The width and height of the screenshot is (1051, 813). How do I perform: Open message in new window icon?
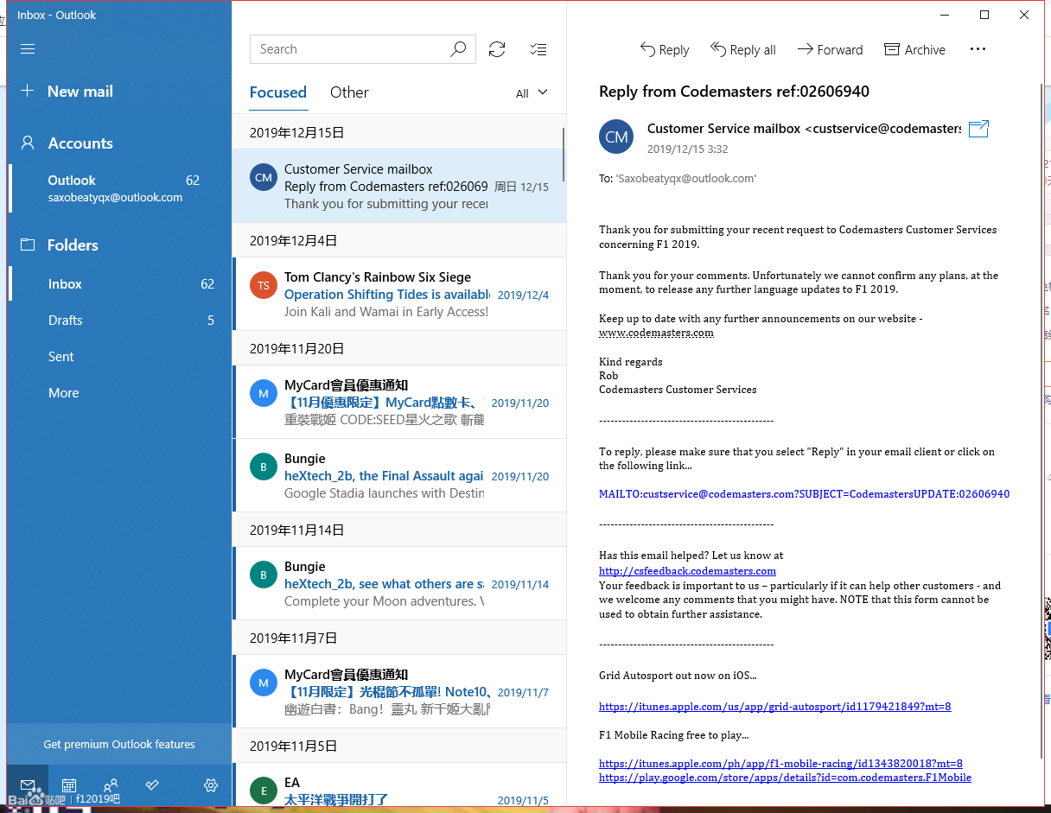click(x=978, y=129)
